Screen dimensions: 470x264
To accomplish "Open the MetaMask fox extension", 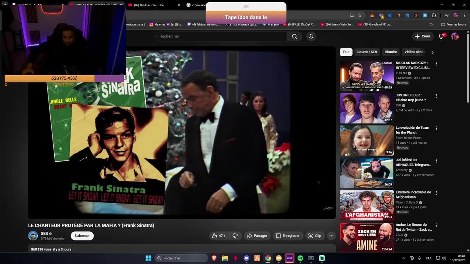I will 372,15.
